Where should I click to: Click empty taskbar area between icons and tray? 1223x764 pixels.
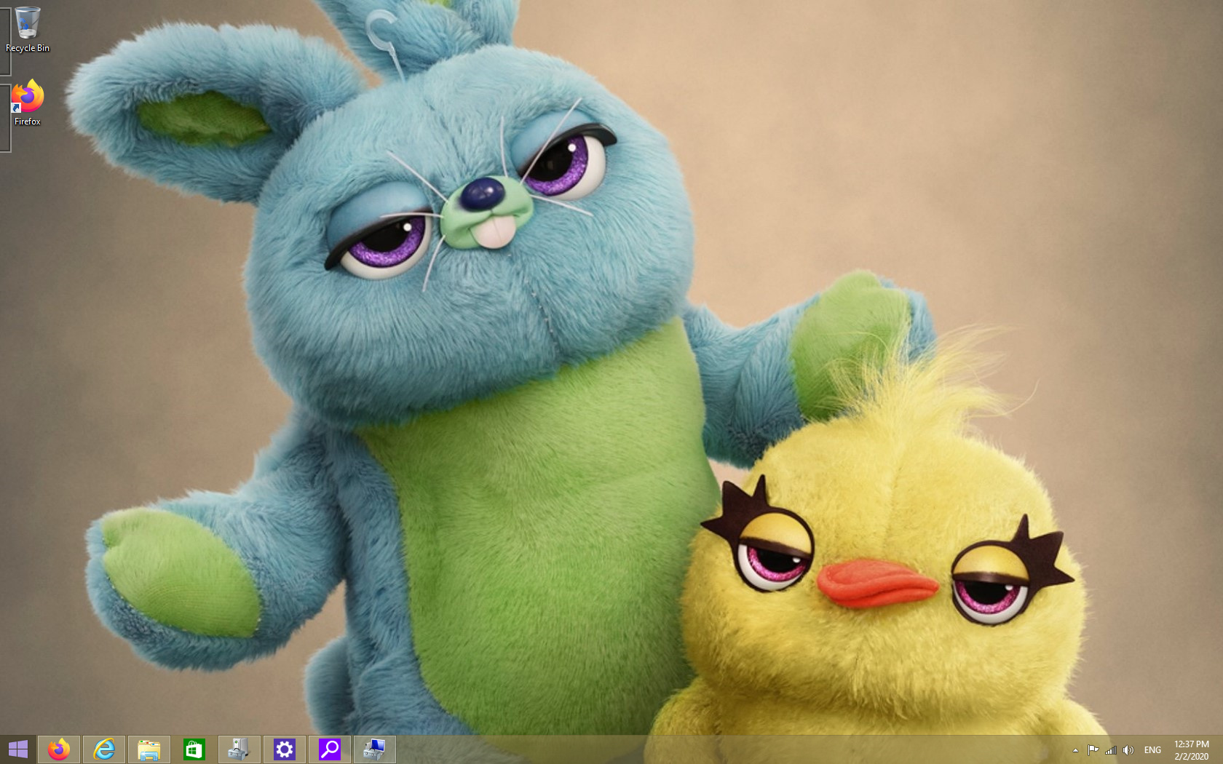pyautogui.click(x=728, y=750)
